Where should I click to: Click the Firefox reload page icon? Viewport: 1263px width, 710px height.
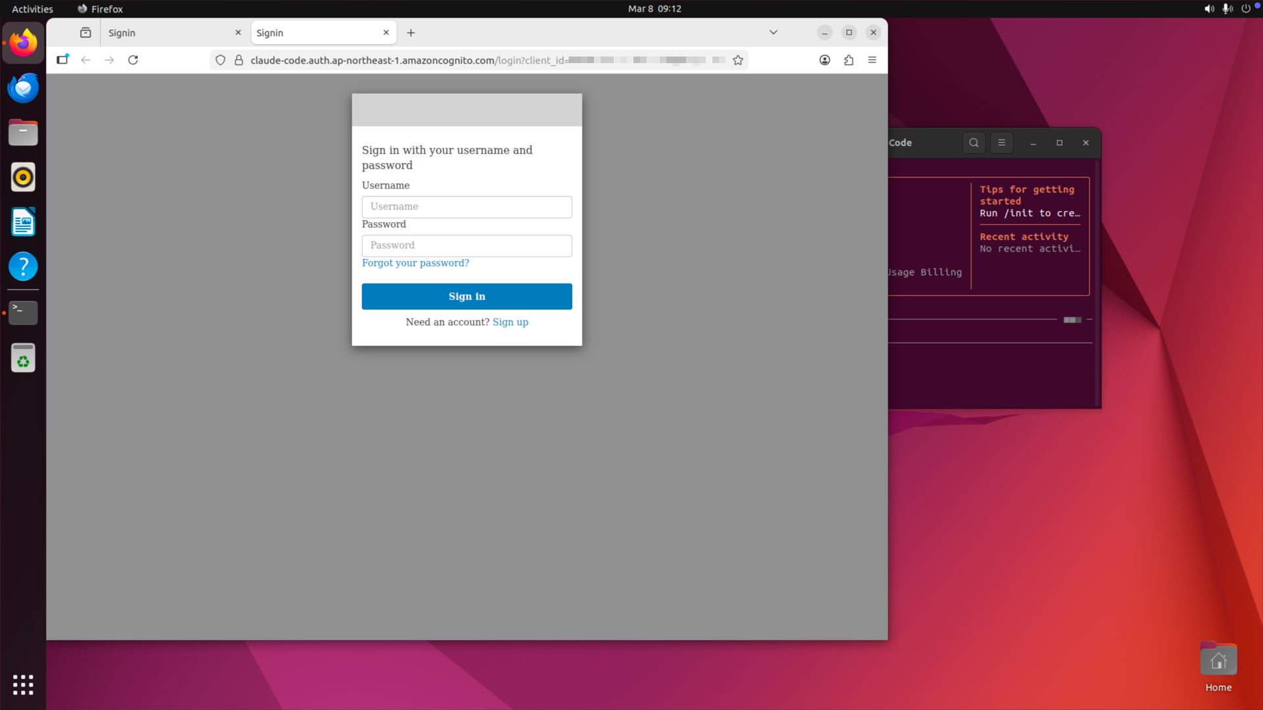click(133, 60)
